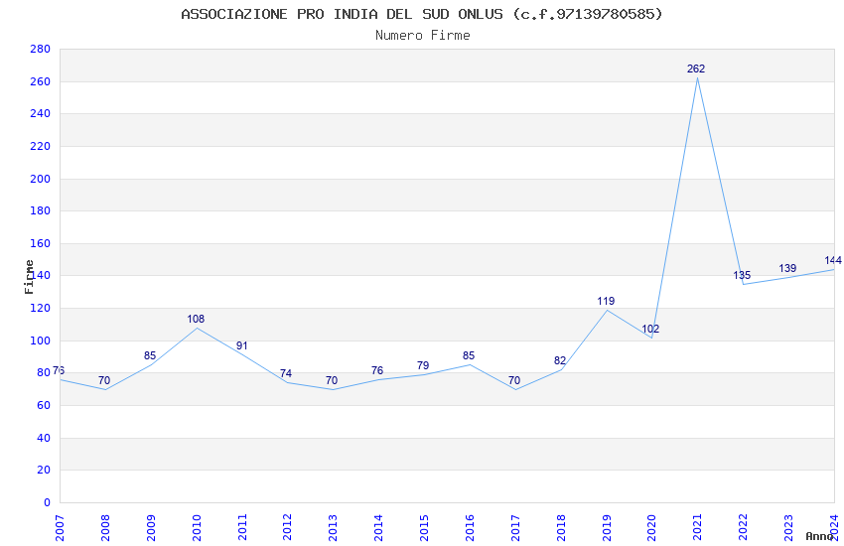Image resolution: width=844 pixels, height=546 pixels.
Task: Click the 2009 year tick label
Action: 151,527
